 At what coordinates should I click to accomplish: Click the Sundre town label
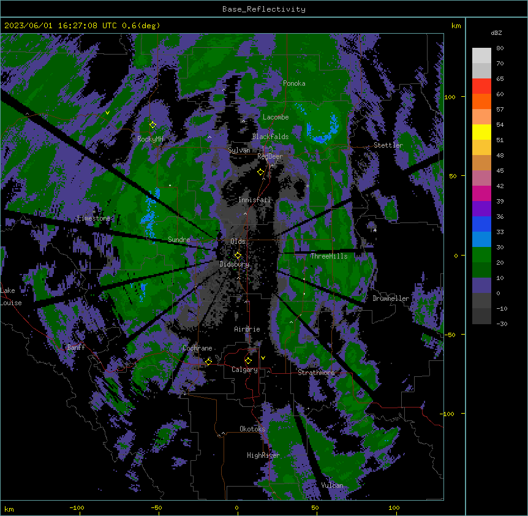tap(179, 240)
